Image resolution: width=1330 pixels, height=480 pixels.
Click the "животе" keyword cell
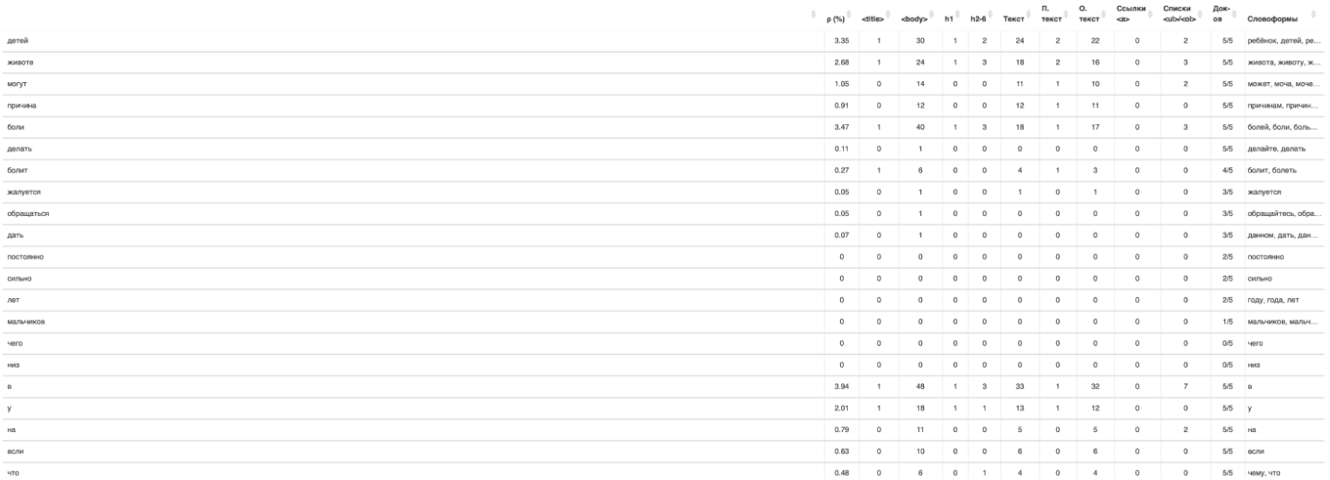[20, 63]
